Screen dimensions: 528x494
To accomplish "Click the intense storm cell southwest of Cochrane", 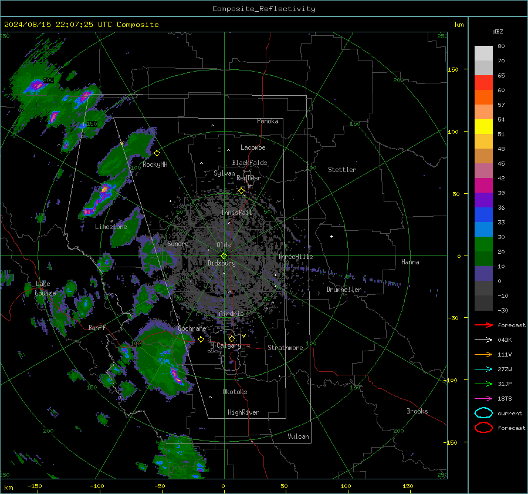I will pos(175,375).
